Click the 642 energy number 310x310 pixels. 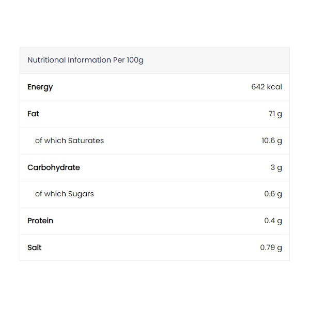point(258,87)
